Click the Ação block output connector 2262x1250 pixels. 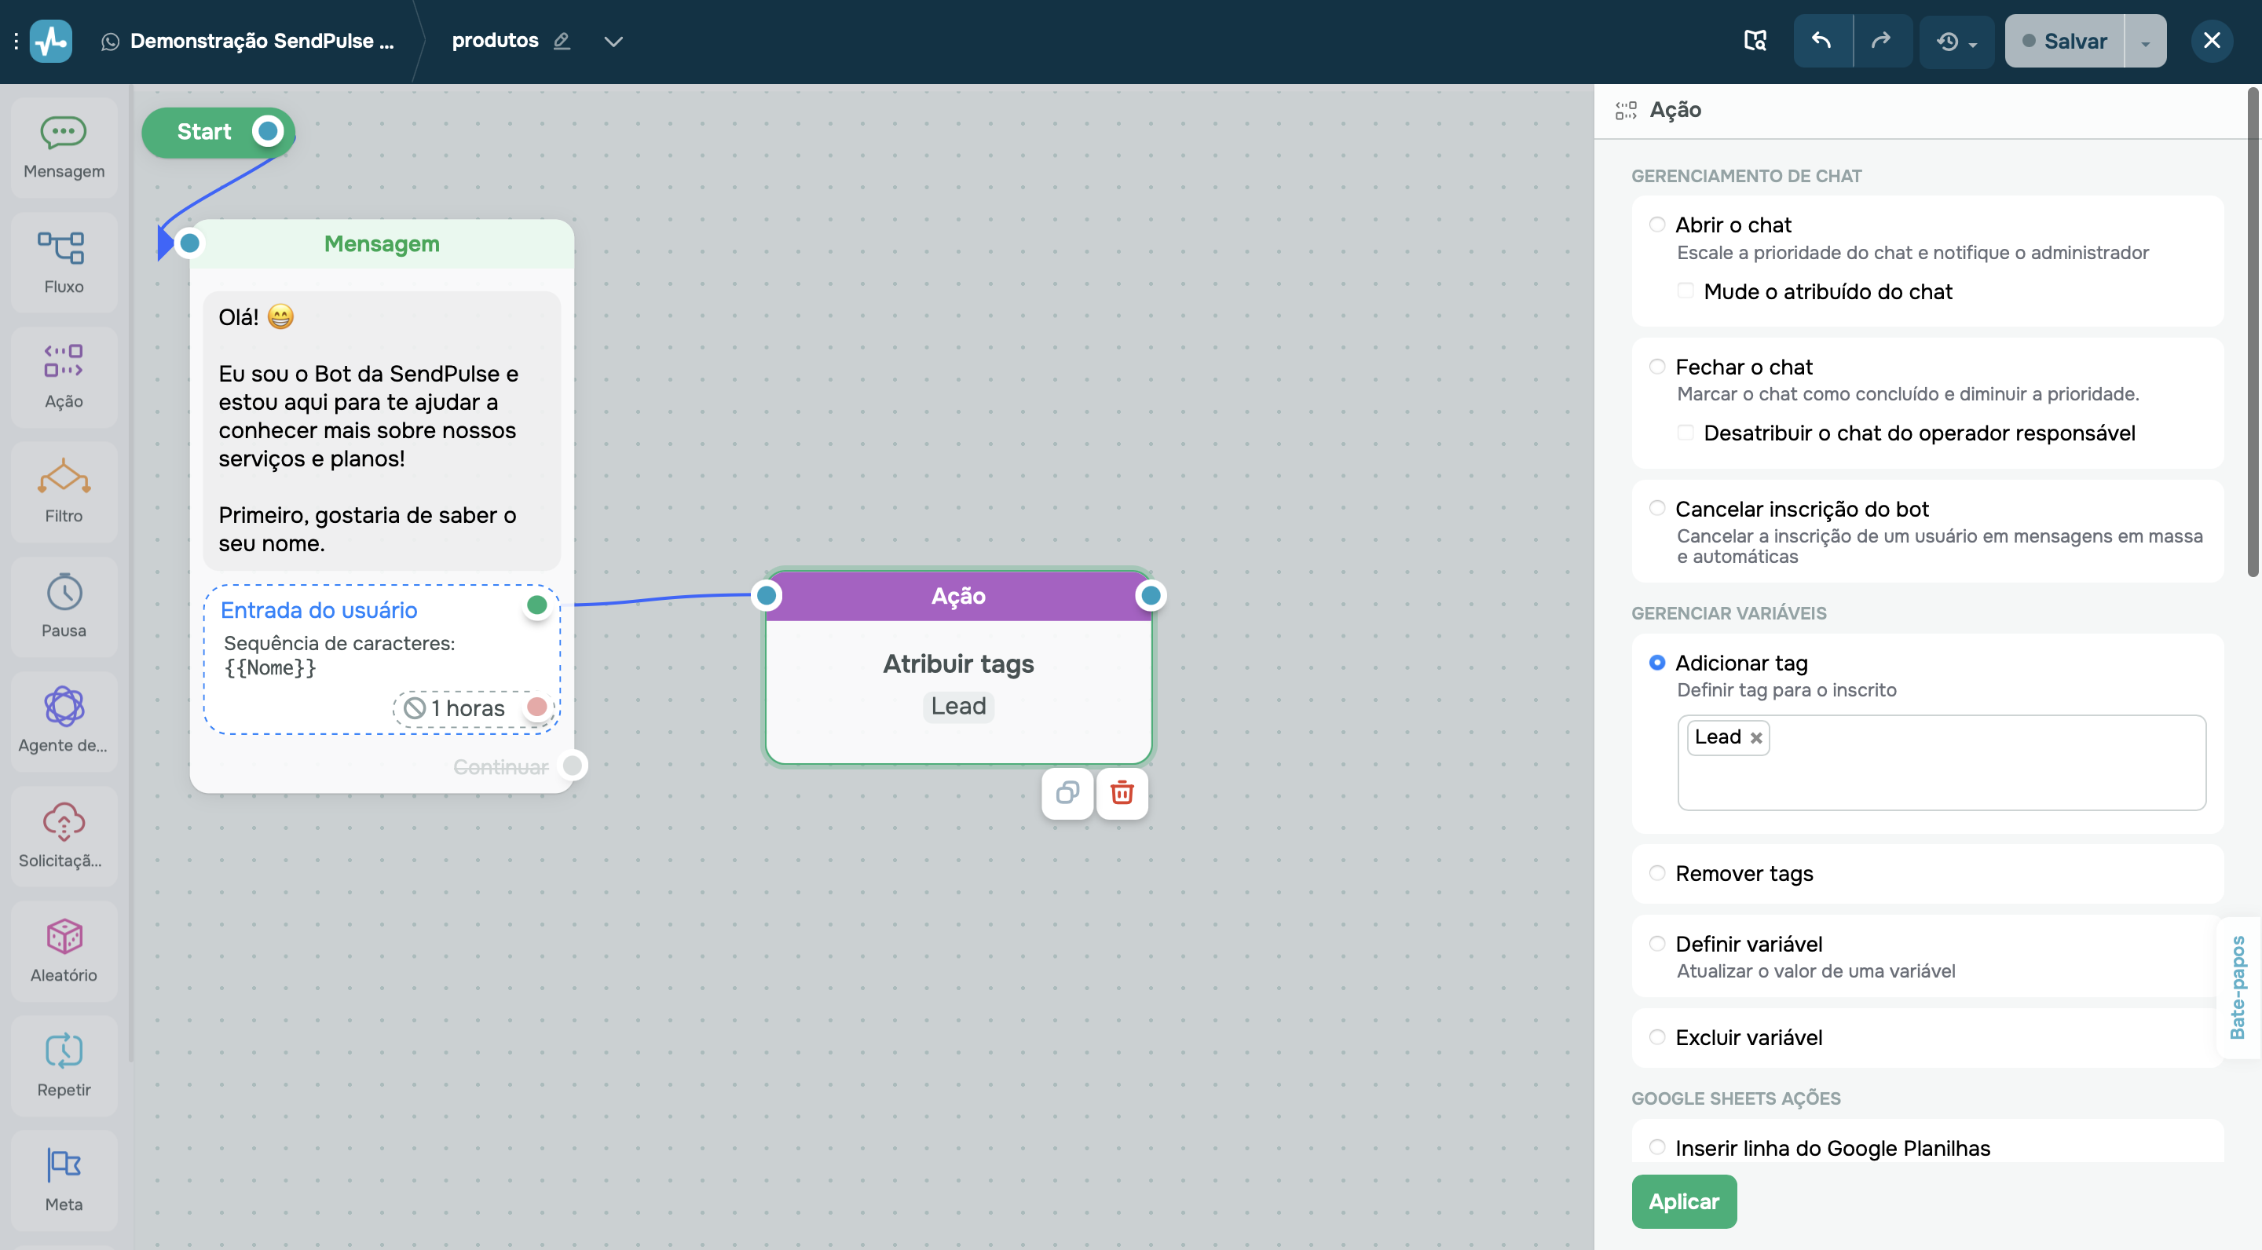click(x=1151, y=596)
